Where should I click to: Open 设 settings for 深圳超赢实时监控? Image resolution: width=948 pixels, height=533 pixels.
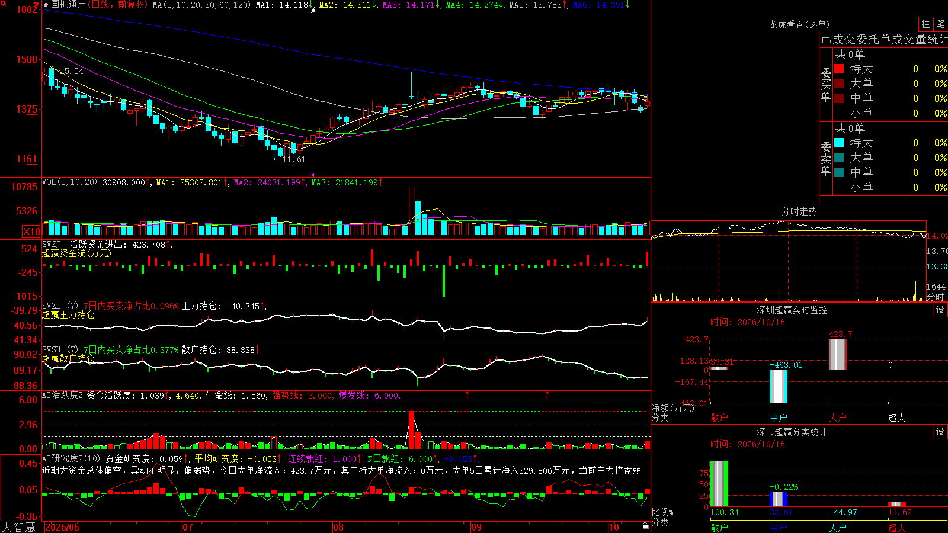(x=940, y=310)
